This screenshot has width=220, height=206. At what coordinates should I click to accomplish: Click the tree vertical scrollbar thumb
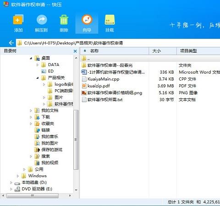[76, 140]
